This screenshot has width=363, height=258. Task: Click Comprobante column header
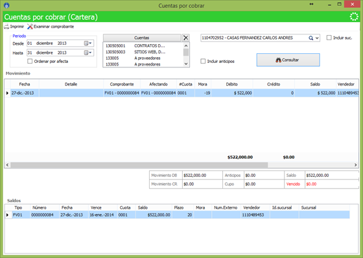[122, 84]
